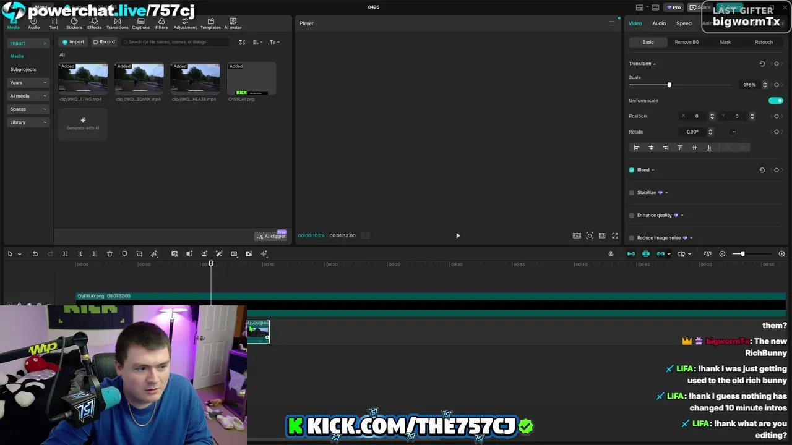Enable the Stabilize checkbox
Image resolution: width=792 pixels, height=445 pixels.
click(632, 193)
